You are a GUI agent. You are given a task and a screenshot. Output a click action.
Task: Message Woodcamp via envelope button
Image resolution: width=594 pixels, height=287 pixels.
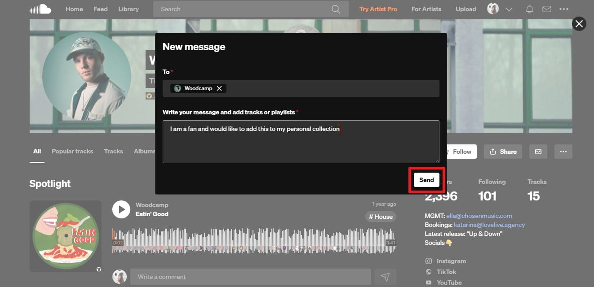click(538, 152)
